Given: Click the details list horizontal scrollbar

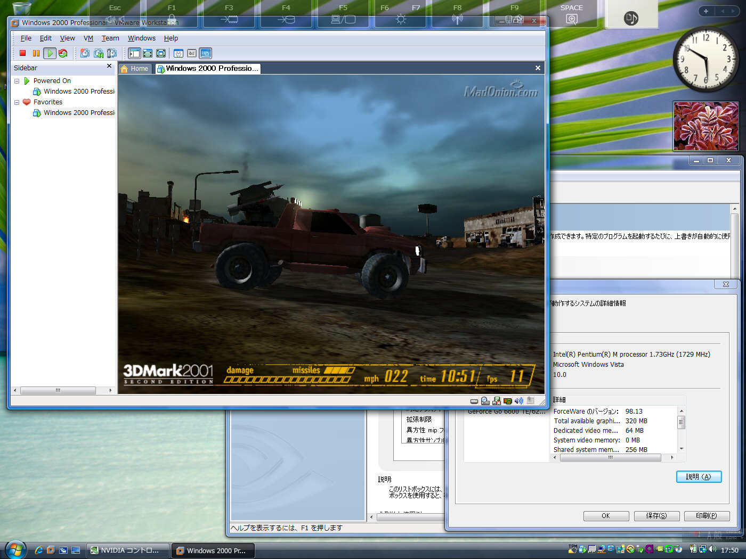Looking at the screenshot, I should 611,457.
